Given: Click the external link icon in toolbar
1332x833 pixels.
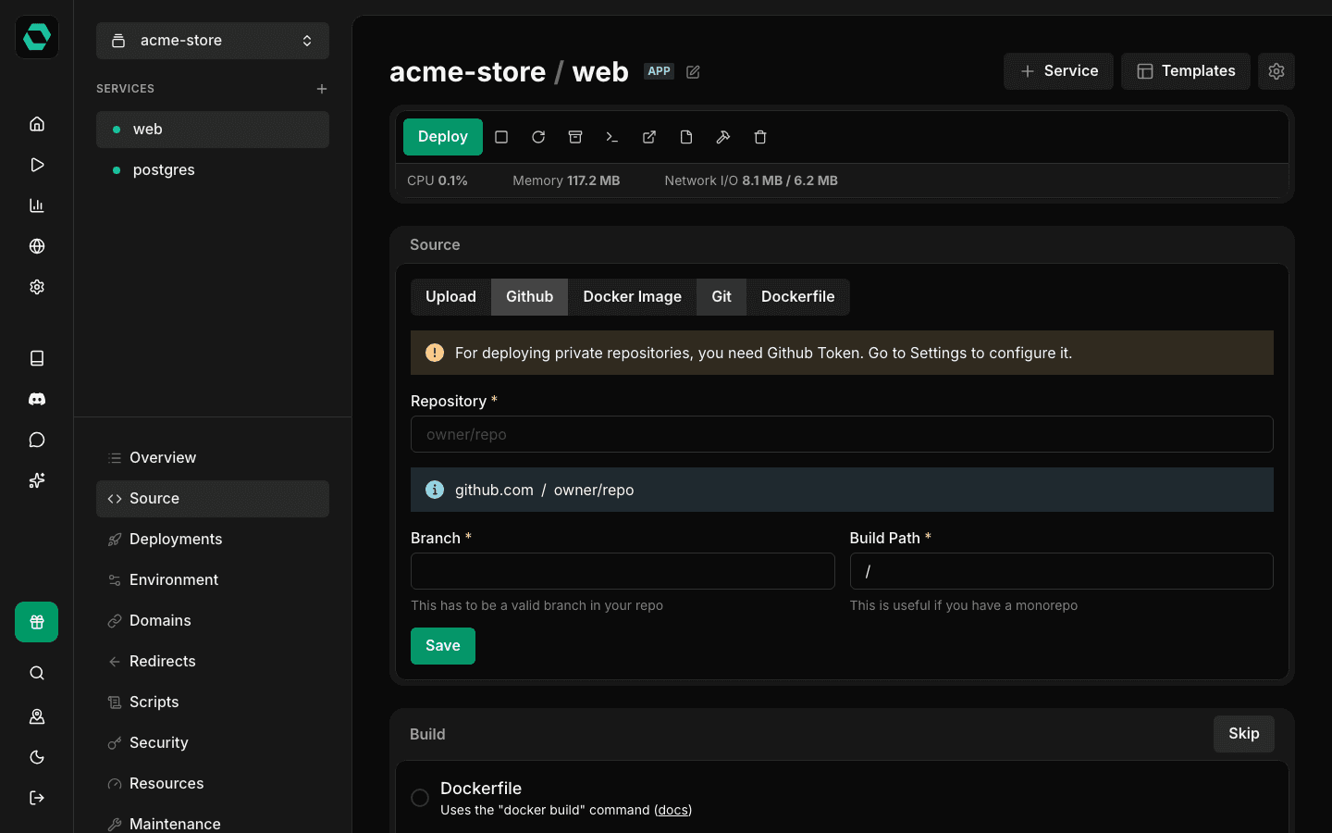Looking at the screenshot, I should pos(649,137).
